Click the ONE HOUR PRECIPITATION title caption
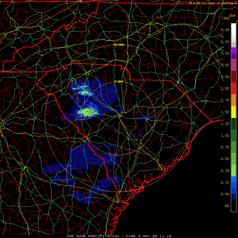 (119, 236)
